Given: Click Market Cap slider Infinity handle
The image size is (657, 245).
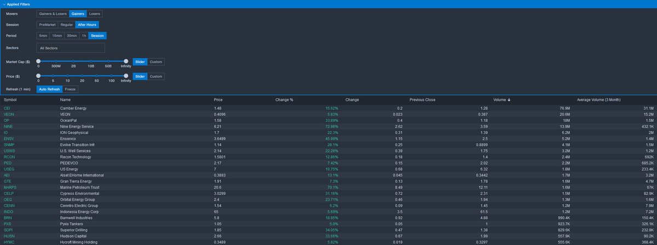Looking at the screenshot, I should (126, 62).
